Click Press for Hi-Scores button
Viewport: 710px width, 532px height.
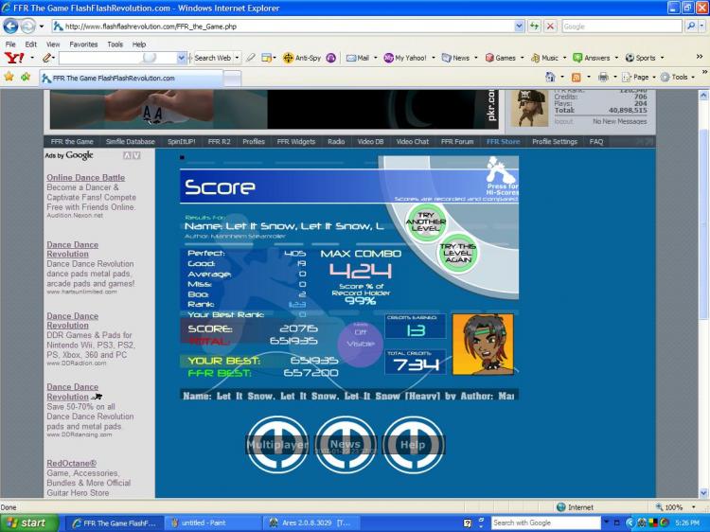pos(501,177)
